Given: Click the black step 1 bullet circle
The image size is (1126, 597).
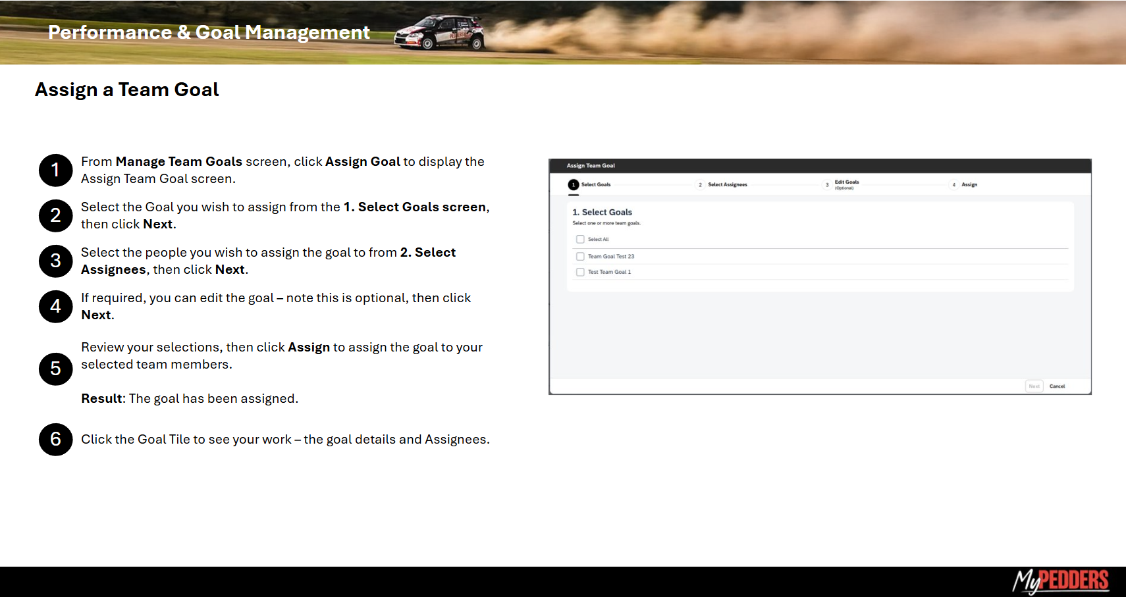Looking at the screenshot, I should coord(55,170).
